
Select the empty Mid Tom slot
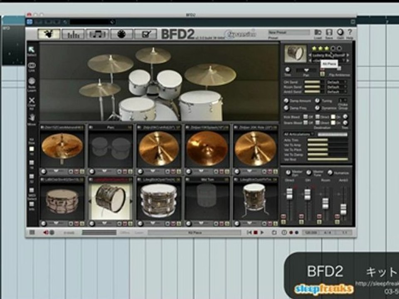click(x=207, y=201)
